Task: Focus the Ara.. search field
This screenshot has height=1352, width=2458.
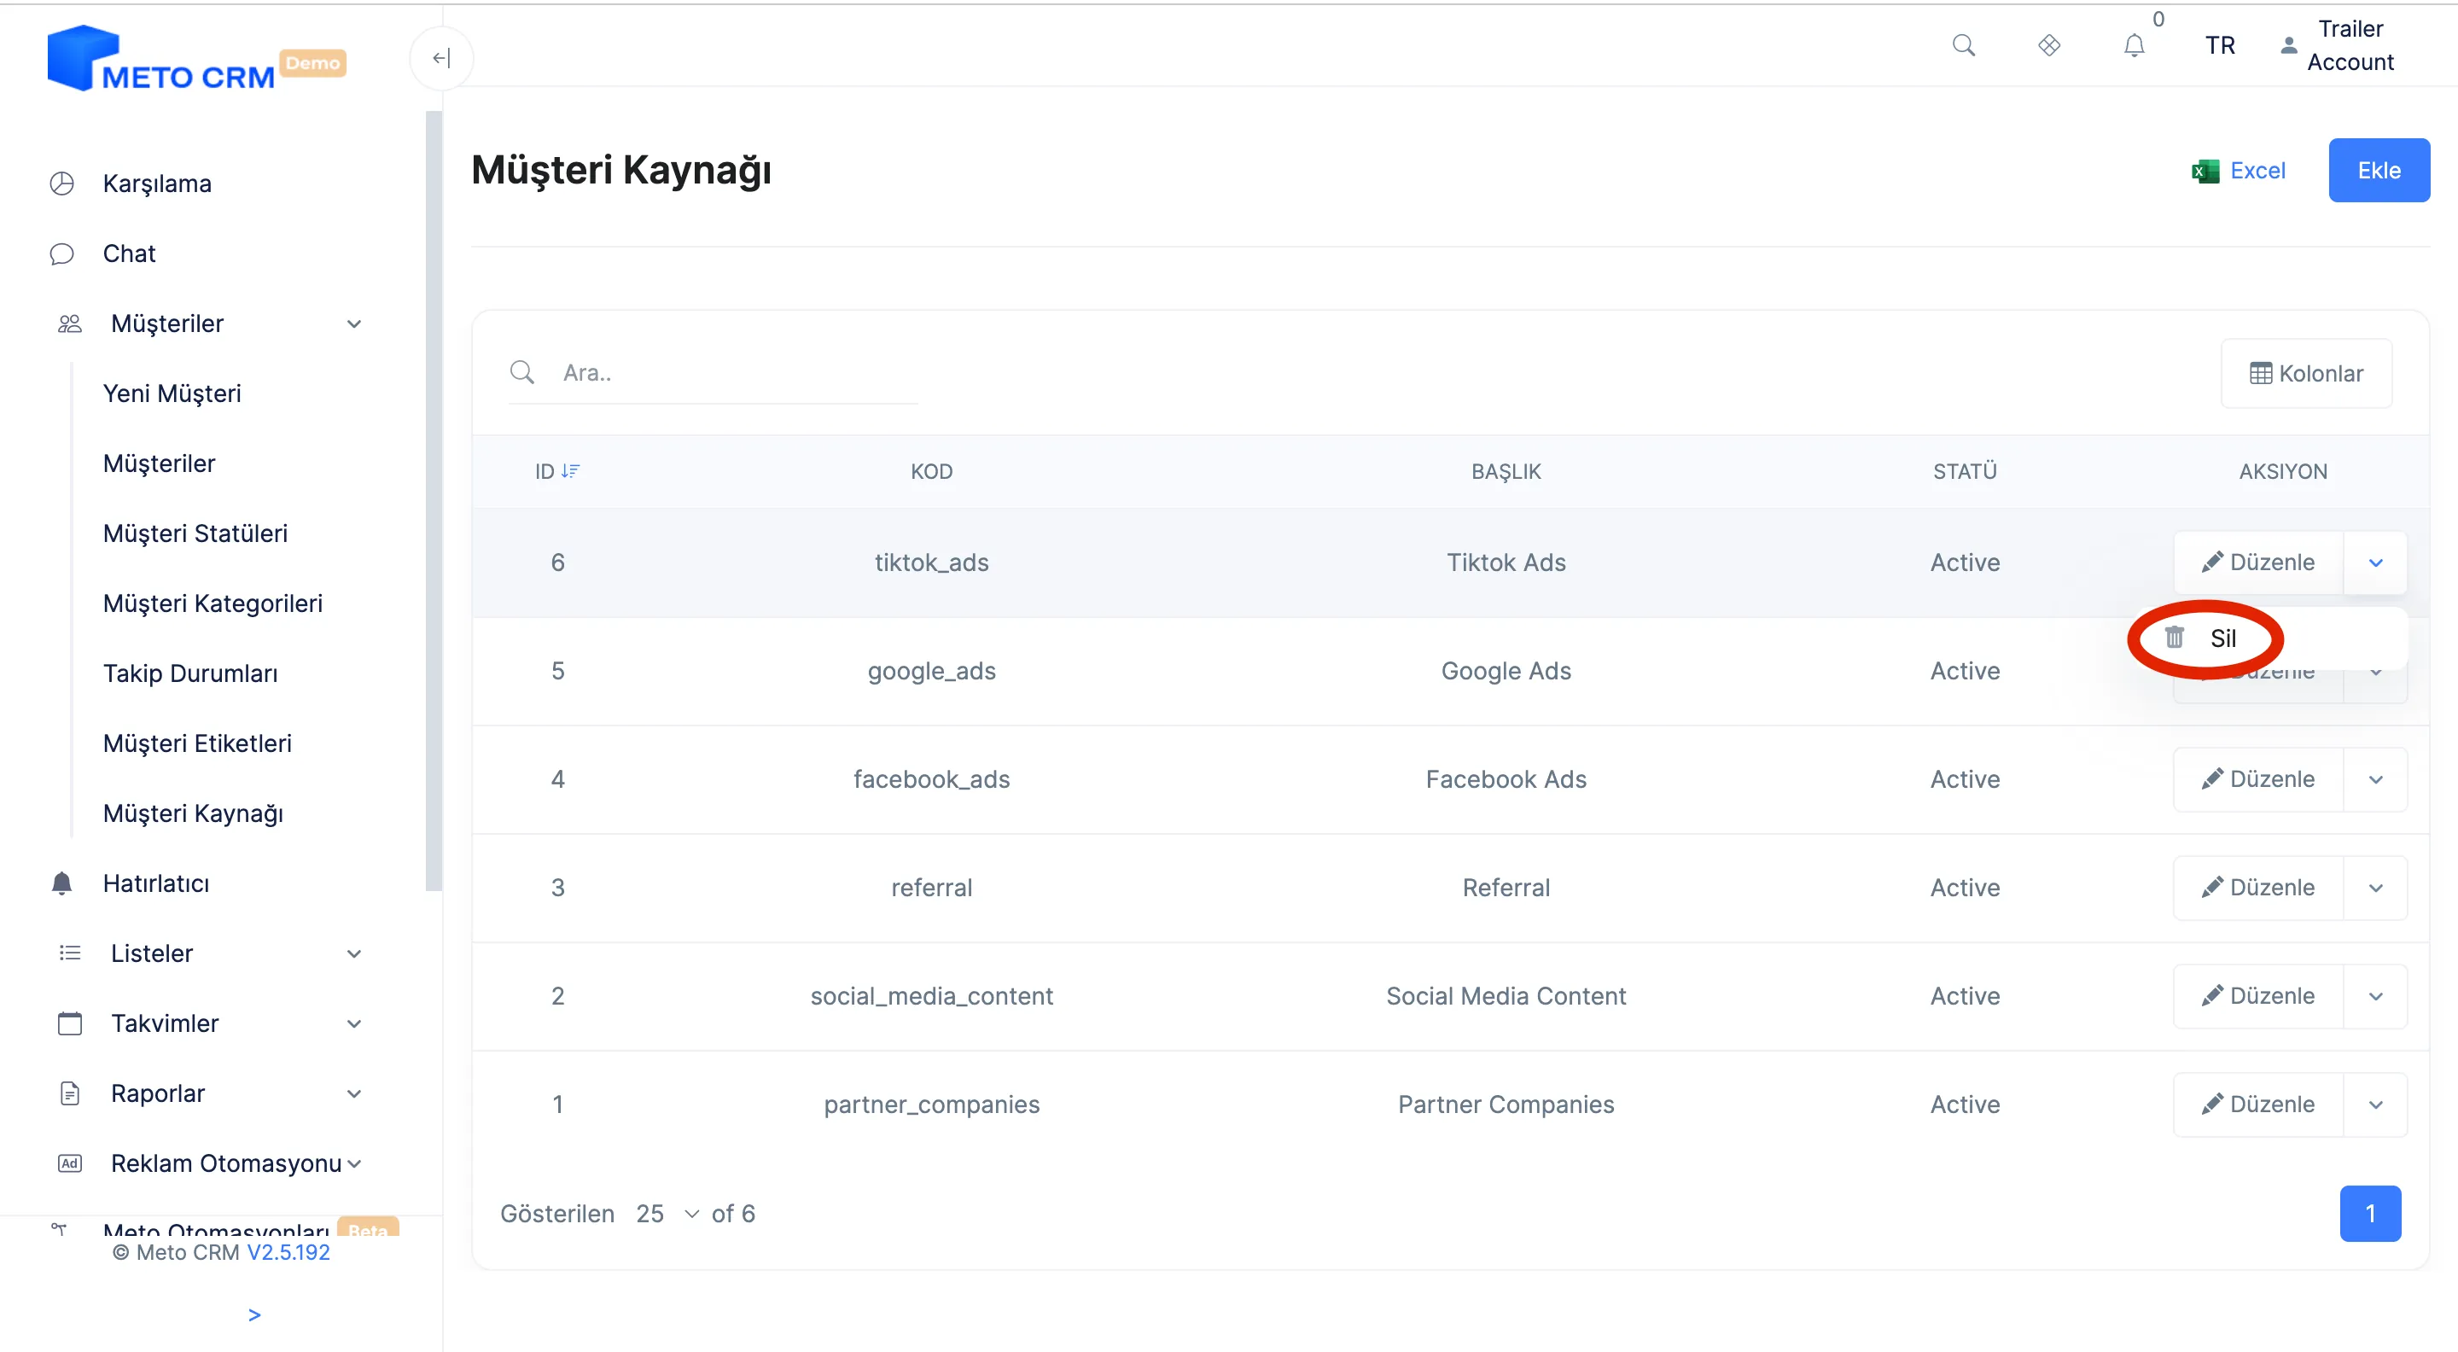Action: click(x=713, y=373)
